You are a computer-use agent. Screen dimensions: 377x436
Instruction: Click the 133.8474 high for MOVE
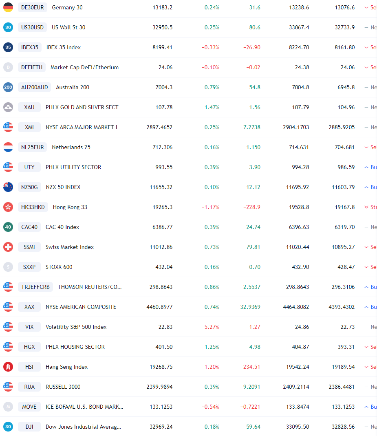[x=298, y=407]
